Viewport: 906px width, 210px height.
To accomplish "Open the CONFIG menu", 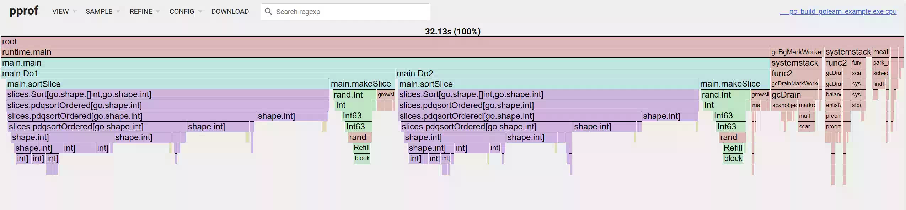I will coord(186,11).
